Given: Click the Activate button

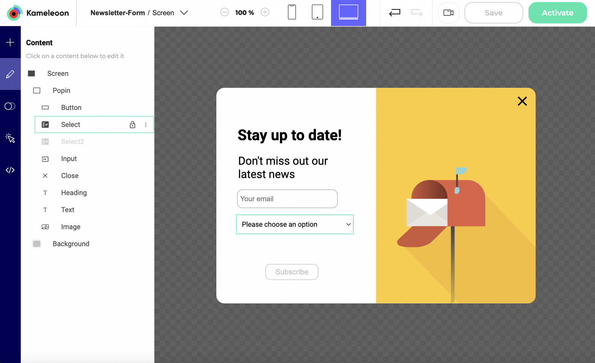Looking at the screenshot, I should [558, 13].
